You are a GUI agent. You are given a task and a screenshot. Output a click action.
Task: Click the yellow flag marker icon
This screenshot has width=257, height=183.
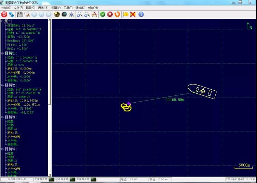(125, 14)
